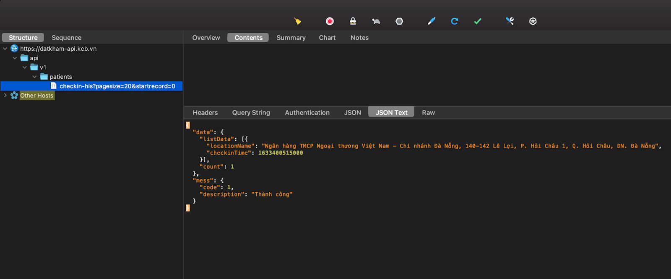Open the Overview tab

click(206, 38)
